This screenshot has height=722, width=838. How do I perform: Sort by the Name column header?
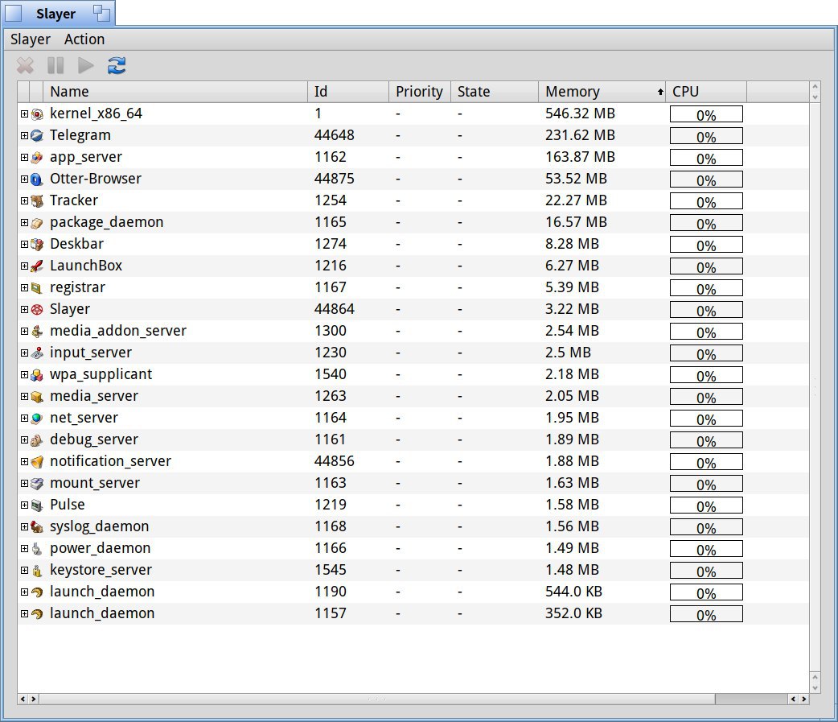[x=175, y=92]
